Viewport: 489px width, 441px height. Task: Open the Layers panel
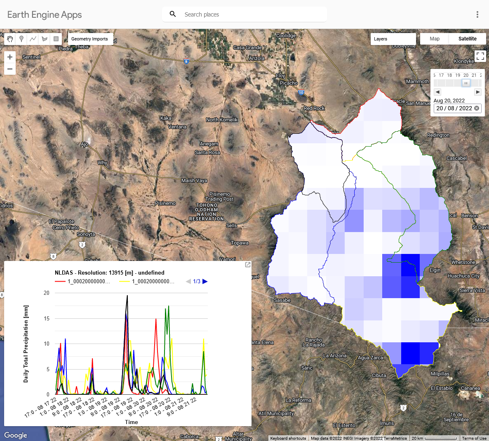click(393, 39)
